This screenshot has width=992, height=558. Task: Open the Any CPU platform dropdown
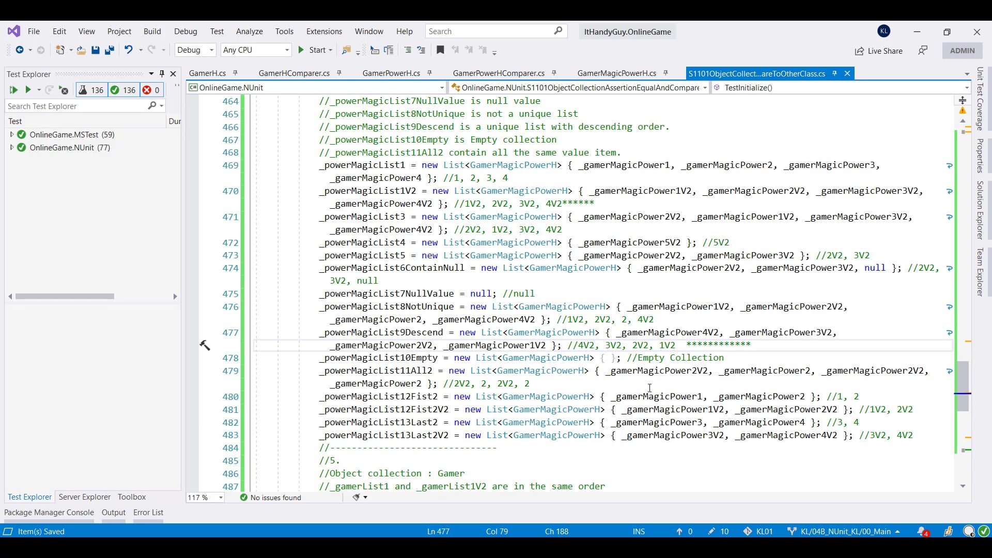coord(256,50)
